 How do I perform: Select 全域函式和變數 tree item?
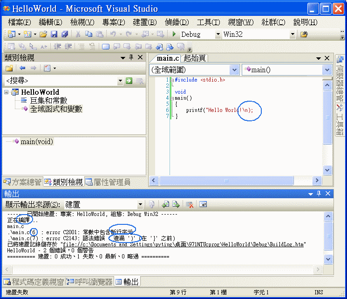56,109
